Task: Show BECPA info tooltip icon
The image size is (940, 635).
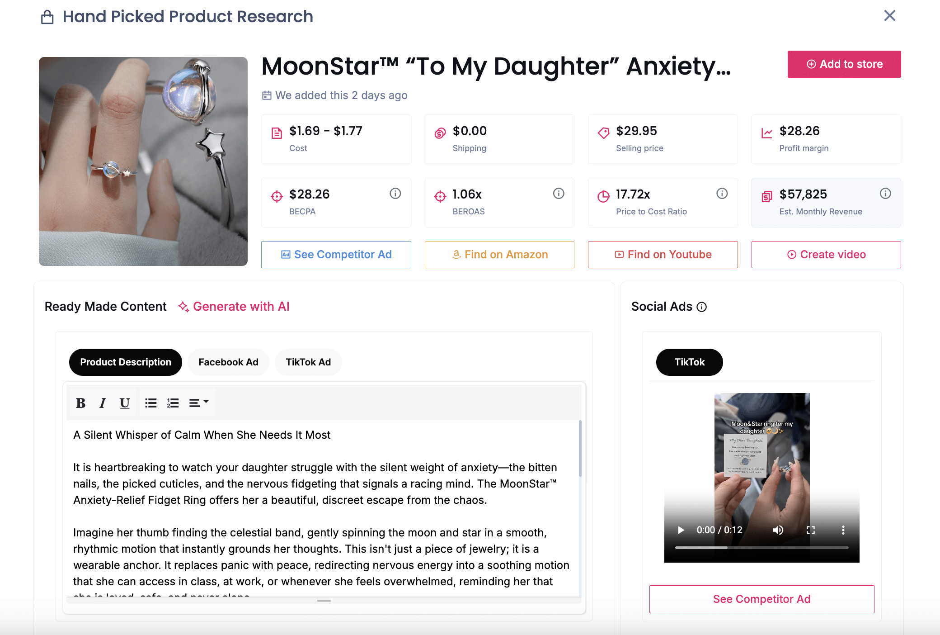Action: [x=395, y=194]
